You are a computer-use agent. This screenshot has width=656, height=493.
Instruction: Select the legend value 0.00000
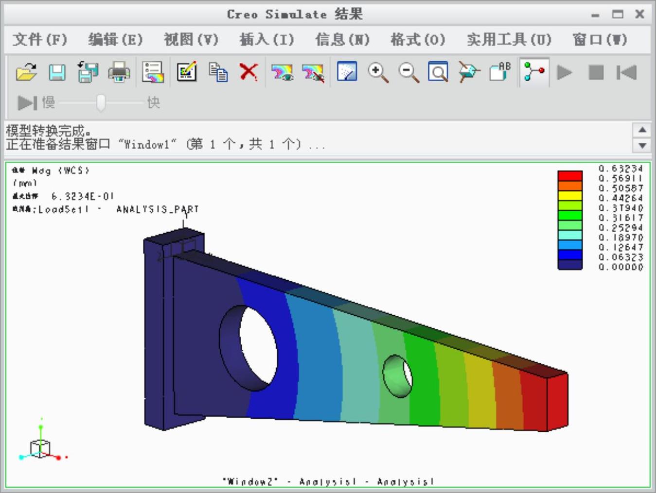[621, 267]
